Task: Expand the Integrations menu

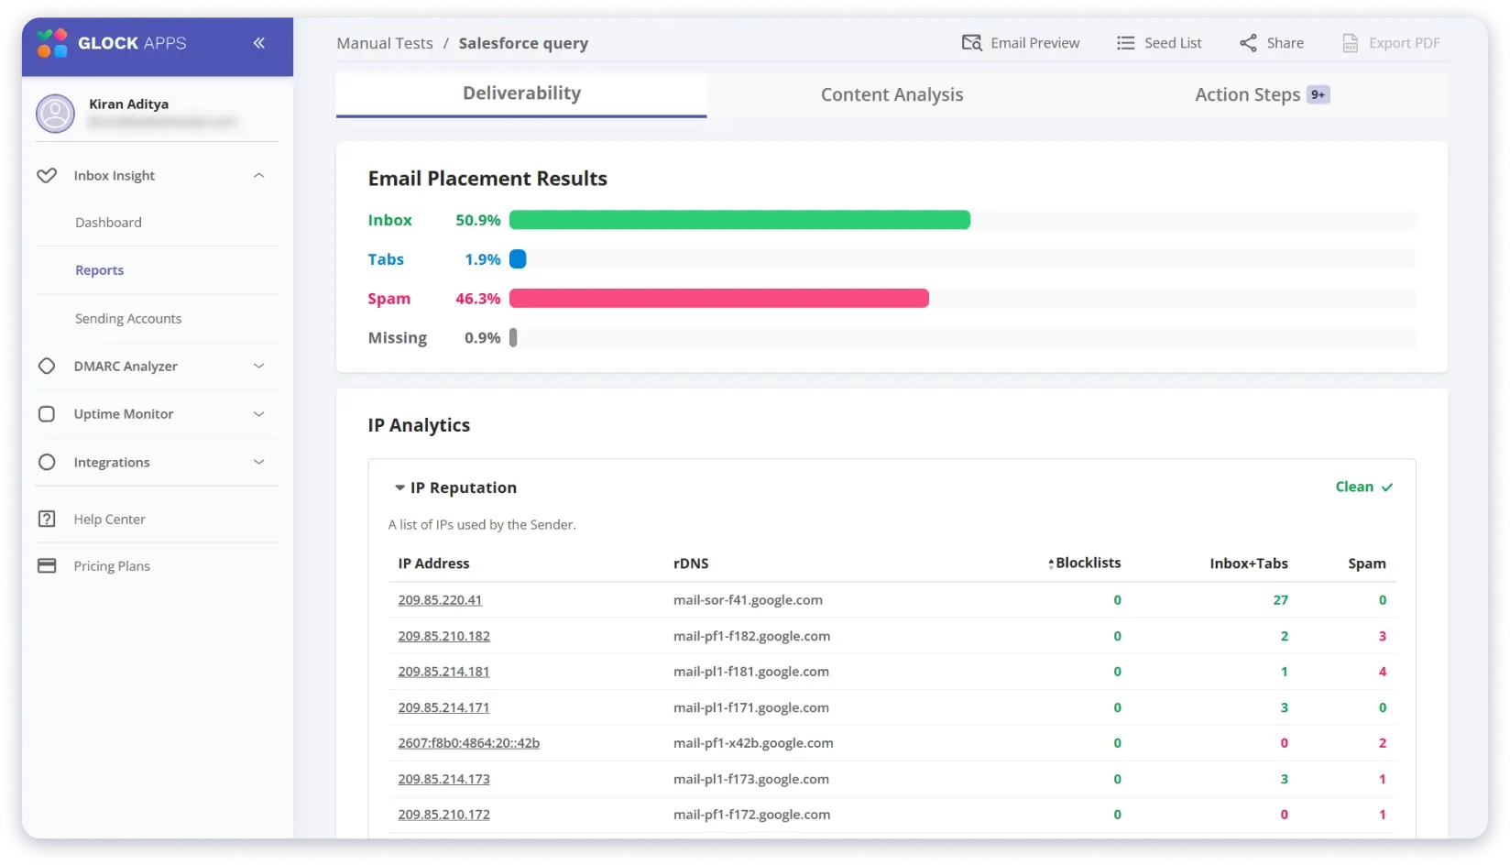Action: click(x=258, y=463)
